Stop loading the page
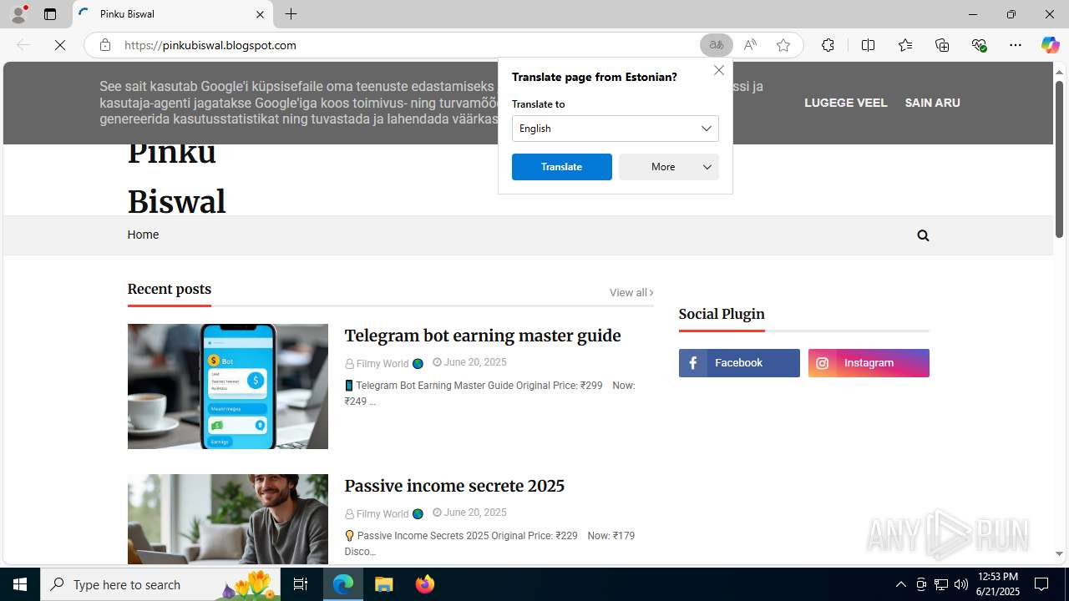This screenshot has width=1069, height=601. (60, 45)
